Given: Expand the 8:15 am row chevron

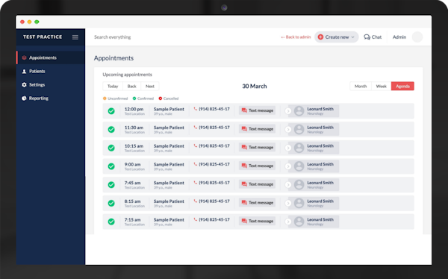Looking at the screenshot, I should (288, 204).
